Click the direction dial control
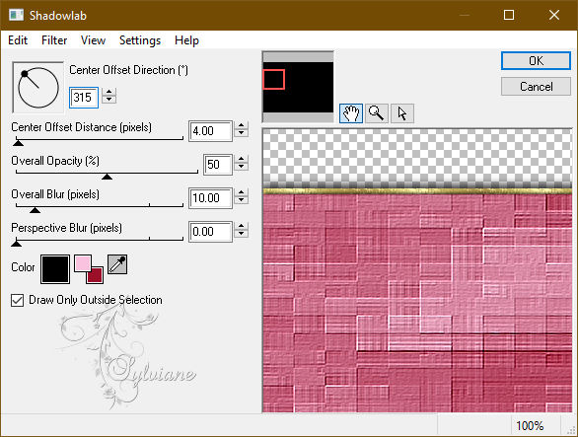This screenshot has height=437, width=578. (x=37, y=88)
